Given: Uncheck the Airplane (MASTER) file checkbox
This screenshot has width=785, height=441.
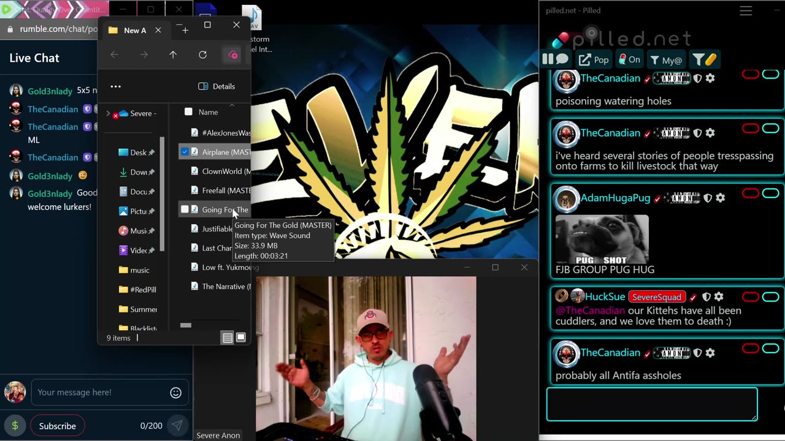Looking at the screenshot, I should [185, 152].
